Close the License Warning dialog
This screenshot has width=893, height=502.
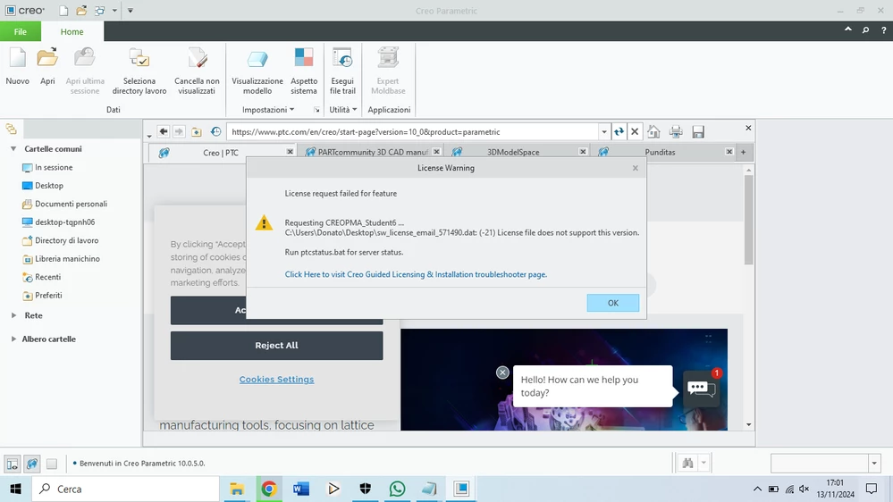coord(635,168)
